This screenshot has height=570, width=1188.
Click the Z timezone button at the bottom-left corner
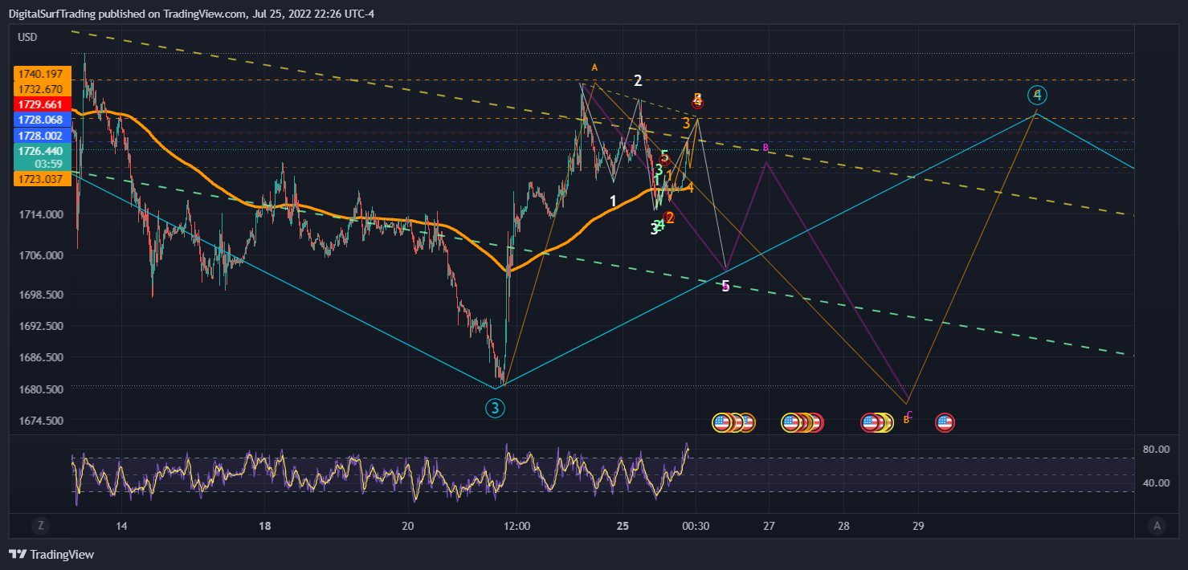pos(39,526)
